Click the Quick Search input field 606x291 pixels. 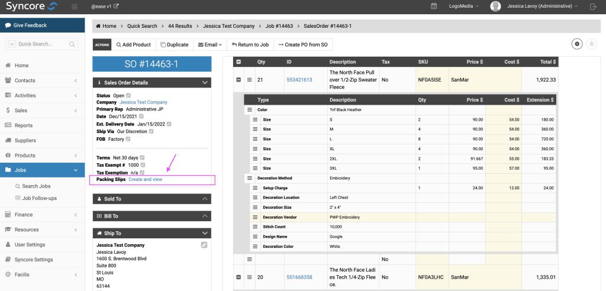[x=42, y=44]
